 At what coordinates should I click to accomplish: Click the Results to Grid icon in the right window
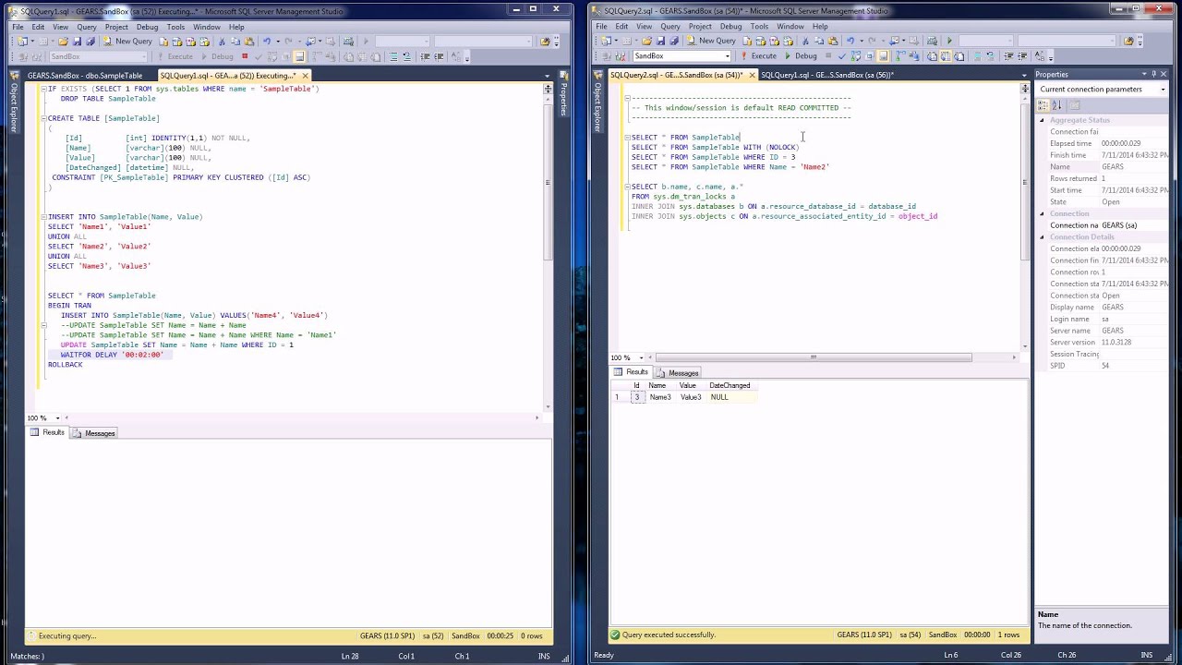tap(945, 55)
